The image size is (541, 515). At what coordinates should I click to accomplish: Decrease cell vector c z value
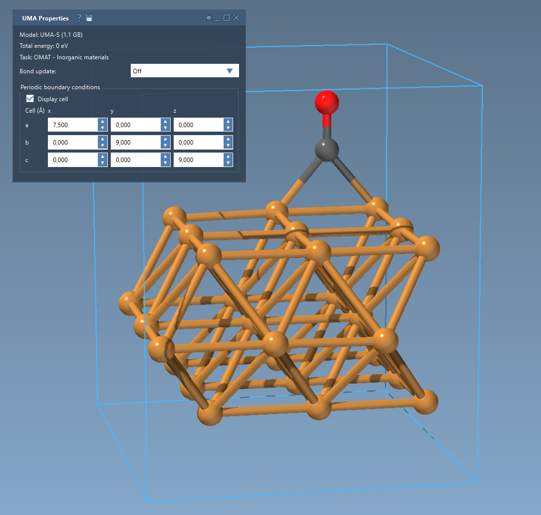click(x=228, y=163)
